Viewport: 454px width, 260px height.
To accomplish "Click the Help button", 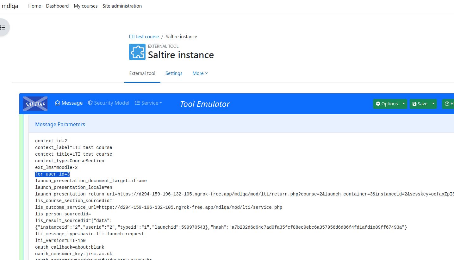I will click(448, 104).
